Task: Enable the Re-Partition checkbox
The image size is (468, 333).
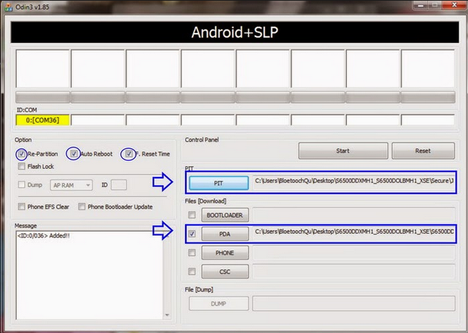Action: click(x=21, y=154)
